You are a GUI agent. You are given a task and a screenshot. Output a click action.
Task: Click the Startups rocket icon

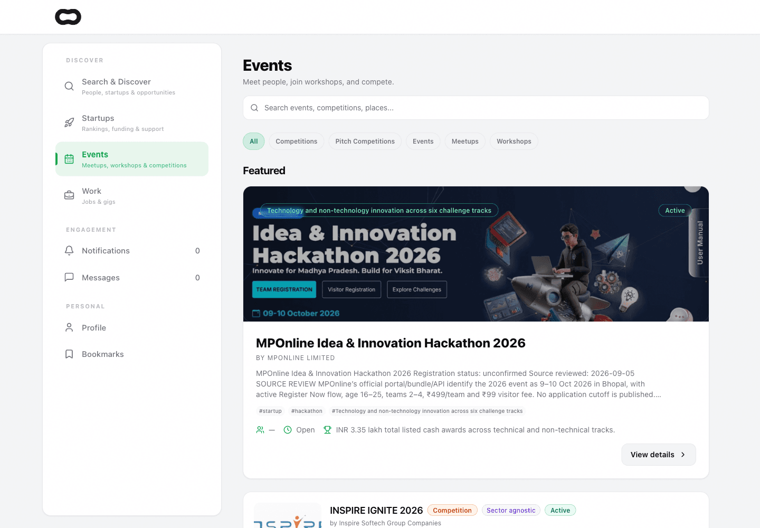tap(69, 122)
